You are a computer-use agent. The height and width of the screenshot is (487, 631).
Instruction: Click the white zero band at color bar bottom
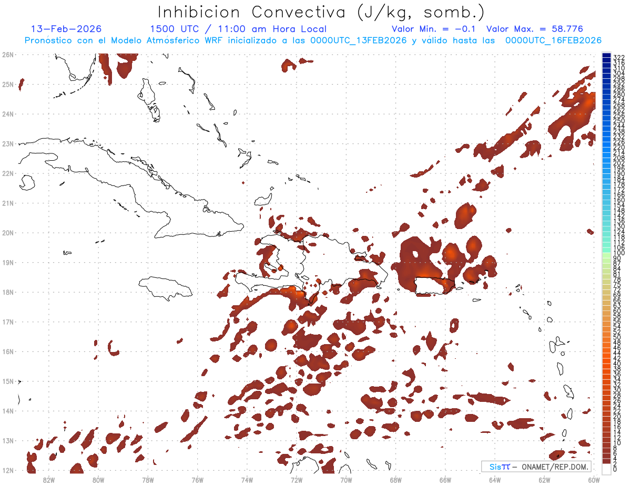point(606,468)
